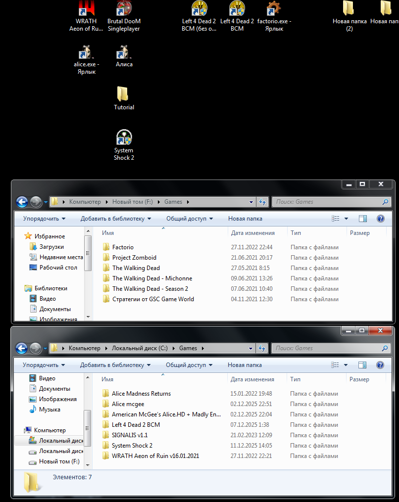Open Музыка in C: Games sidebar
This screenshot has height=502, width=399.
coord(45,409)
